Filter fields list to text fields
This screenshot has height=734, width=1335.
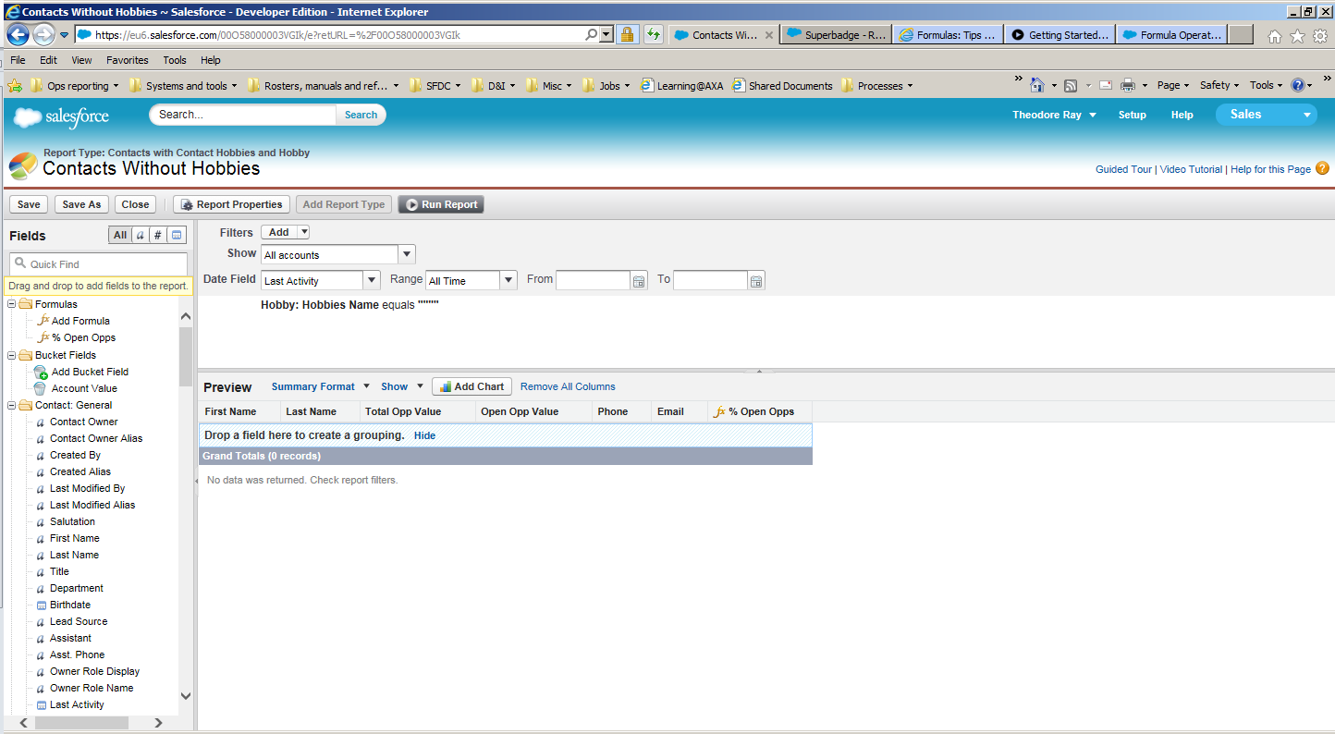click(141, 235)
